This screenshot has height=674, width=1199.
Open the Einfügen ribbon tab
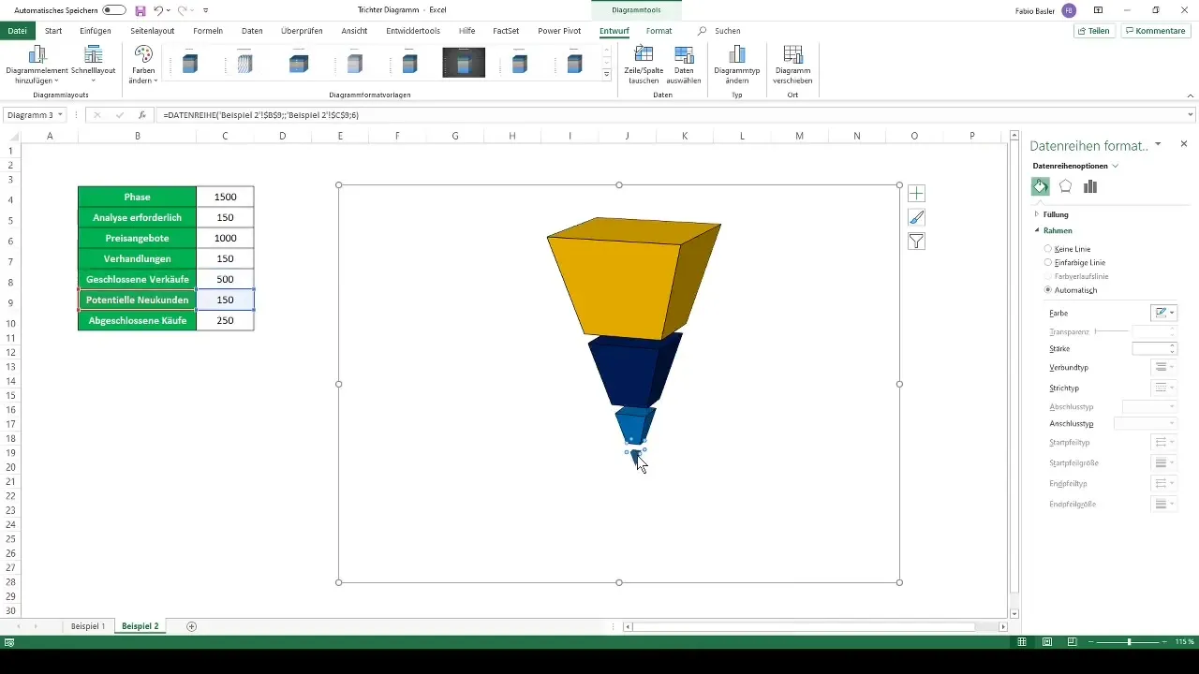click(x=96, y=31)
